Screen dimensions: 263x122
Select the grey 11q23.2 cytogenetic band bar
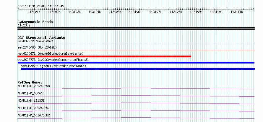[x=136, y=29]
